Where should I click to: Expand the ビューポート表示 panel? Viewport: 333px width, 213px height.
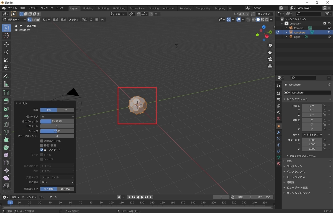coord(297,188)
